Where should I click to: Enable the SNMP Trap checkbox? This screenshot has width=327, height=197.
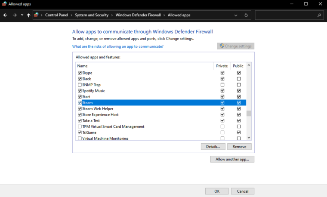coord(80,85)
